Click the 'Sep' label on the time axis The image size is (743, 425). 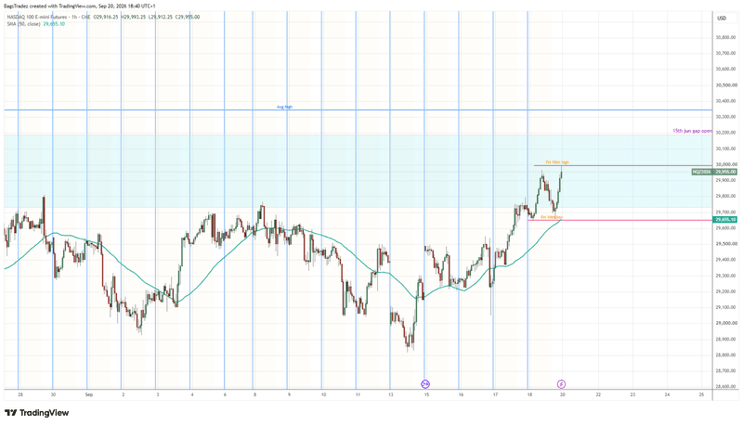[89, 394]
